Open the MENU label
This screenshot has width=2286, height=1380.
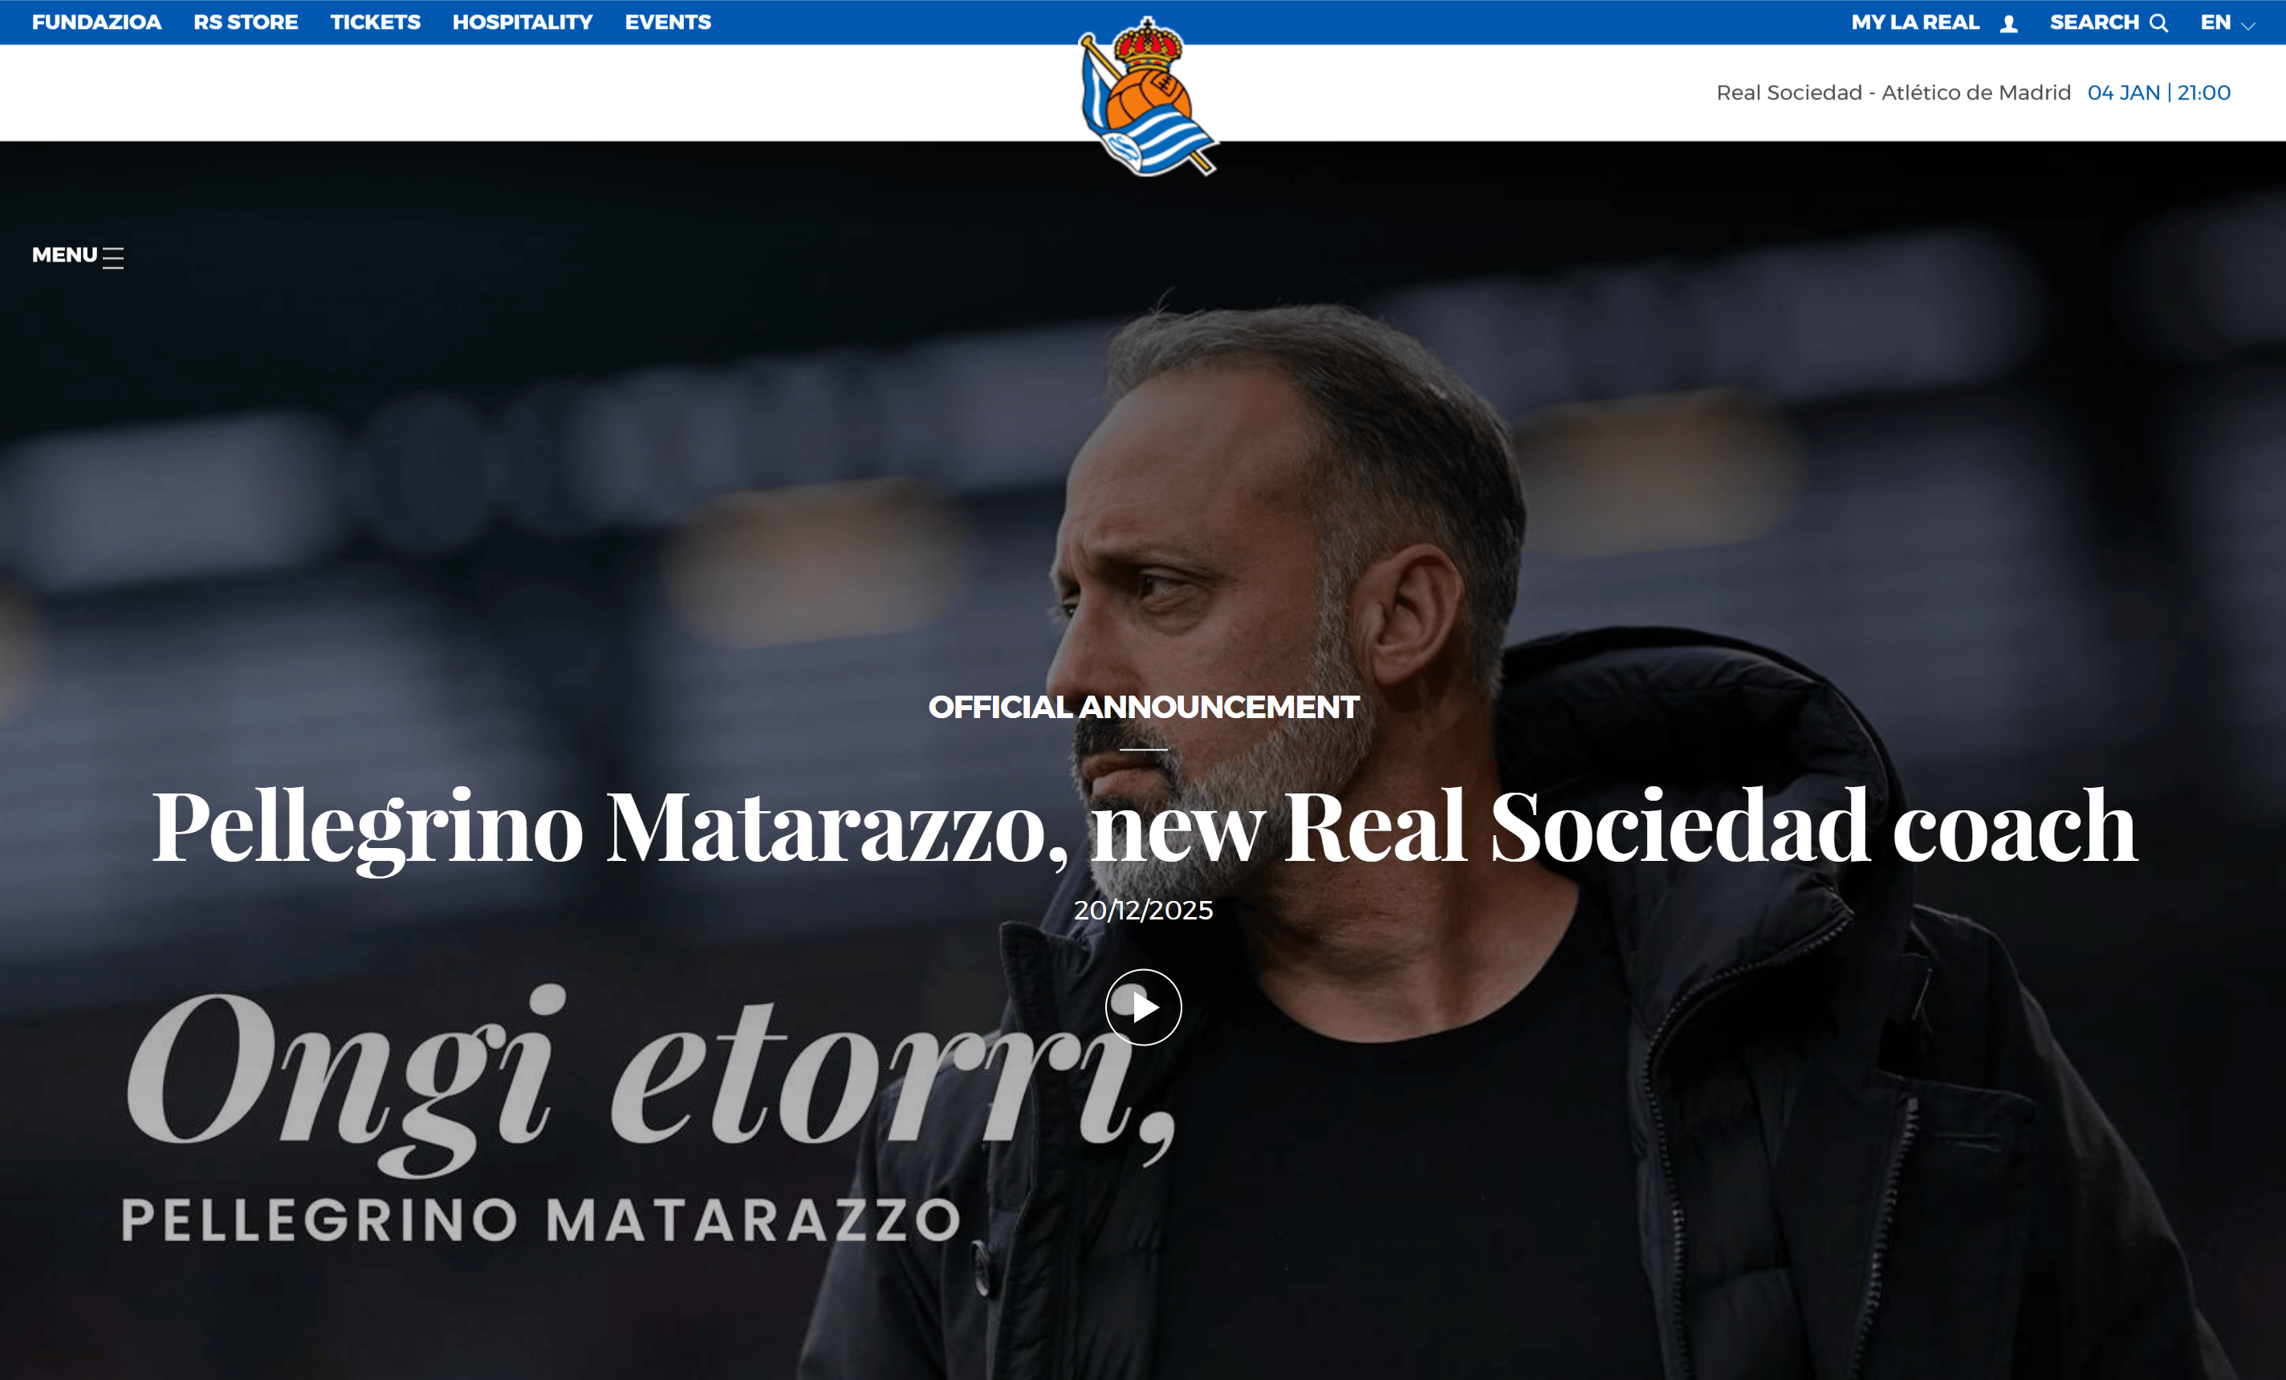pos(64,255)
